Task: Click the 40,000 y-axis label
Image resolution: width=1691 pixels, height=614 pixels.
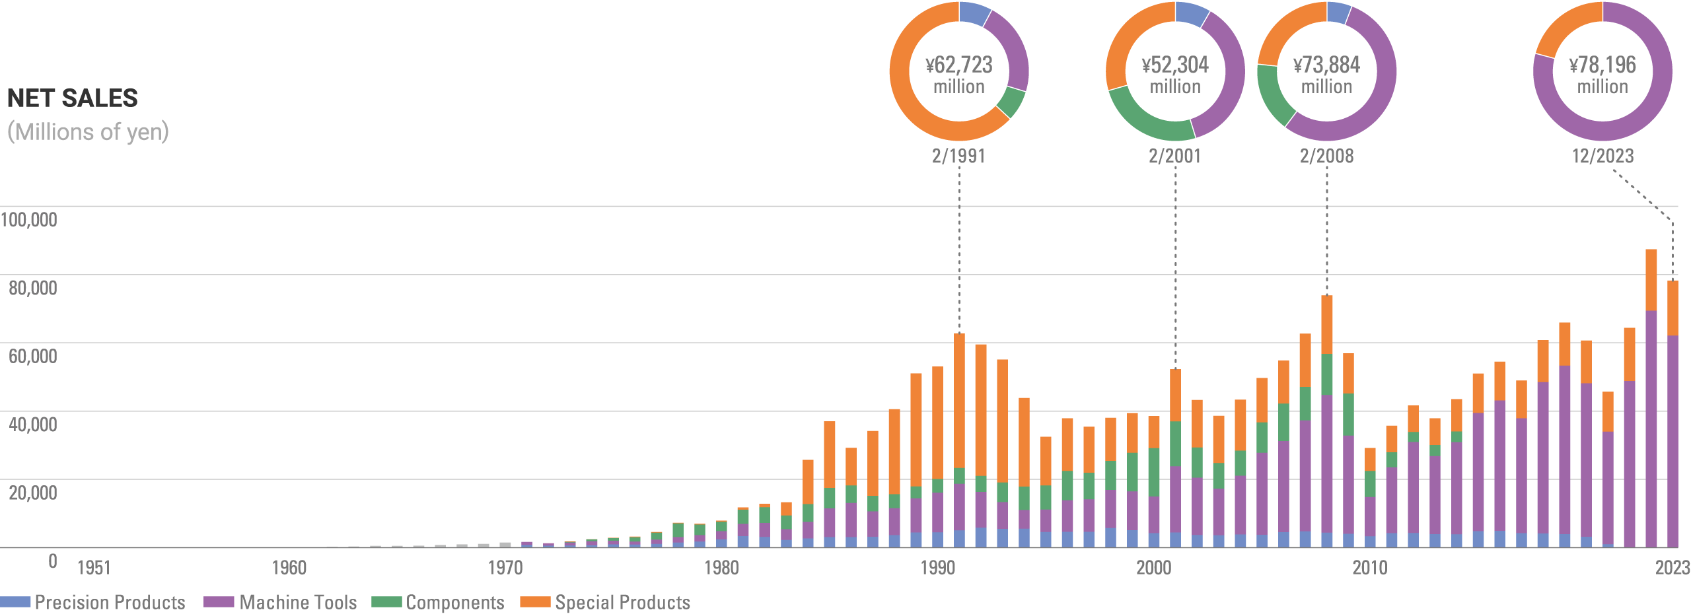Action: point(32,425)
